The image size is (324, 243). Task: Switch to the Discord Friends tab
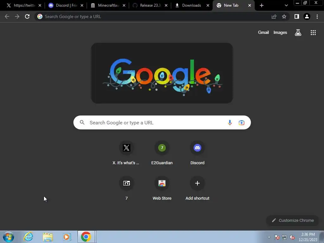(66, 5)
